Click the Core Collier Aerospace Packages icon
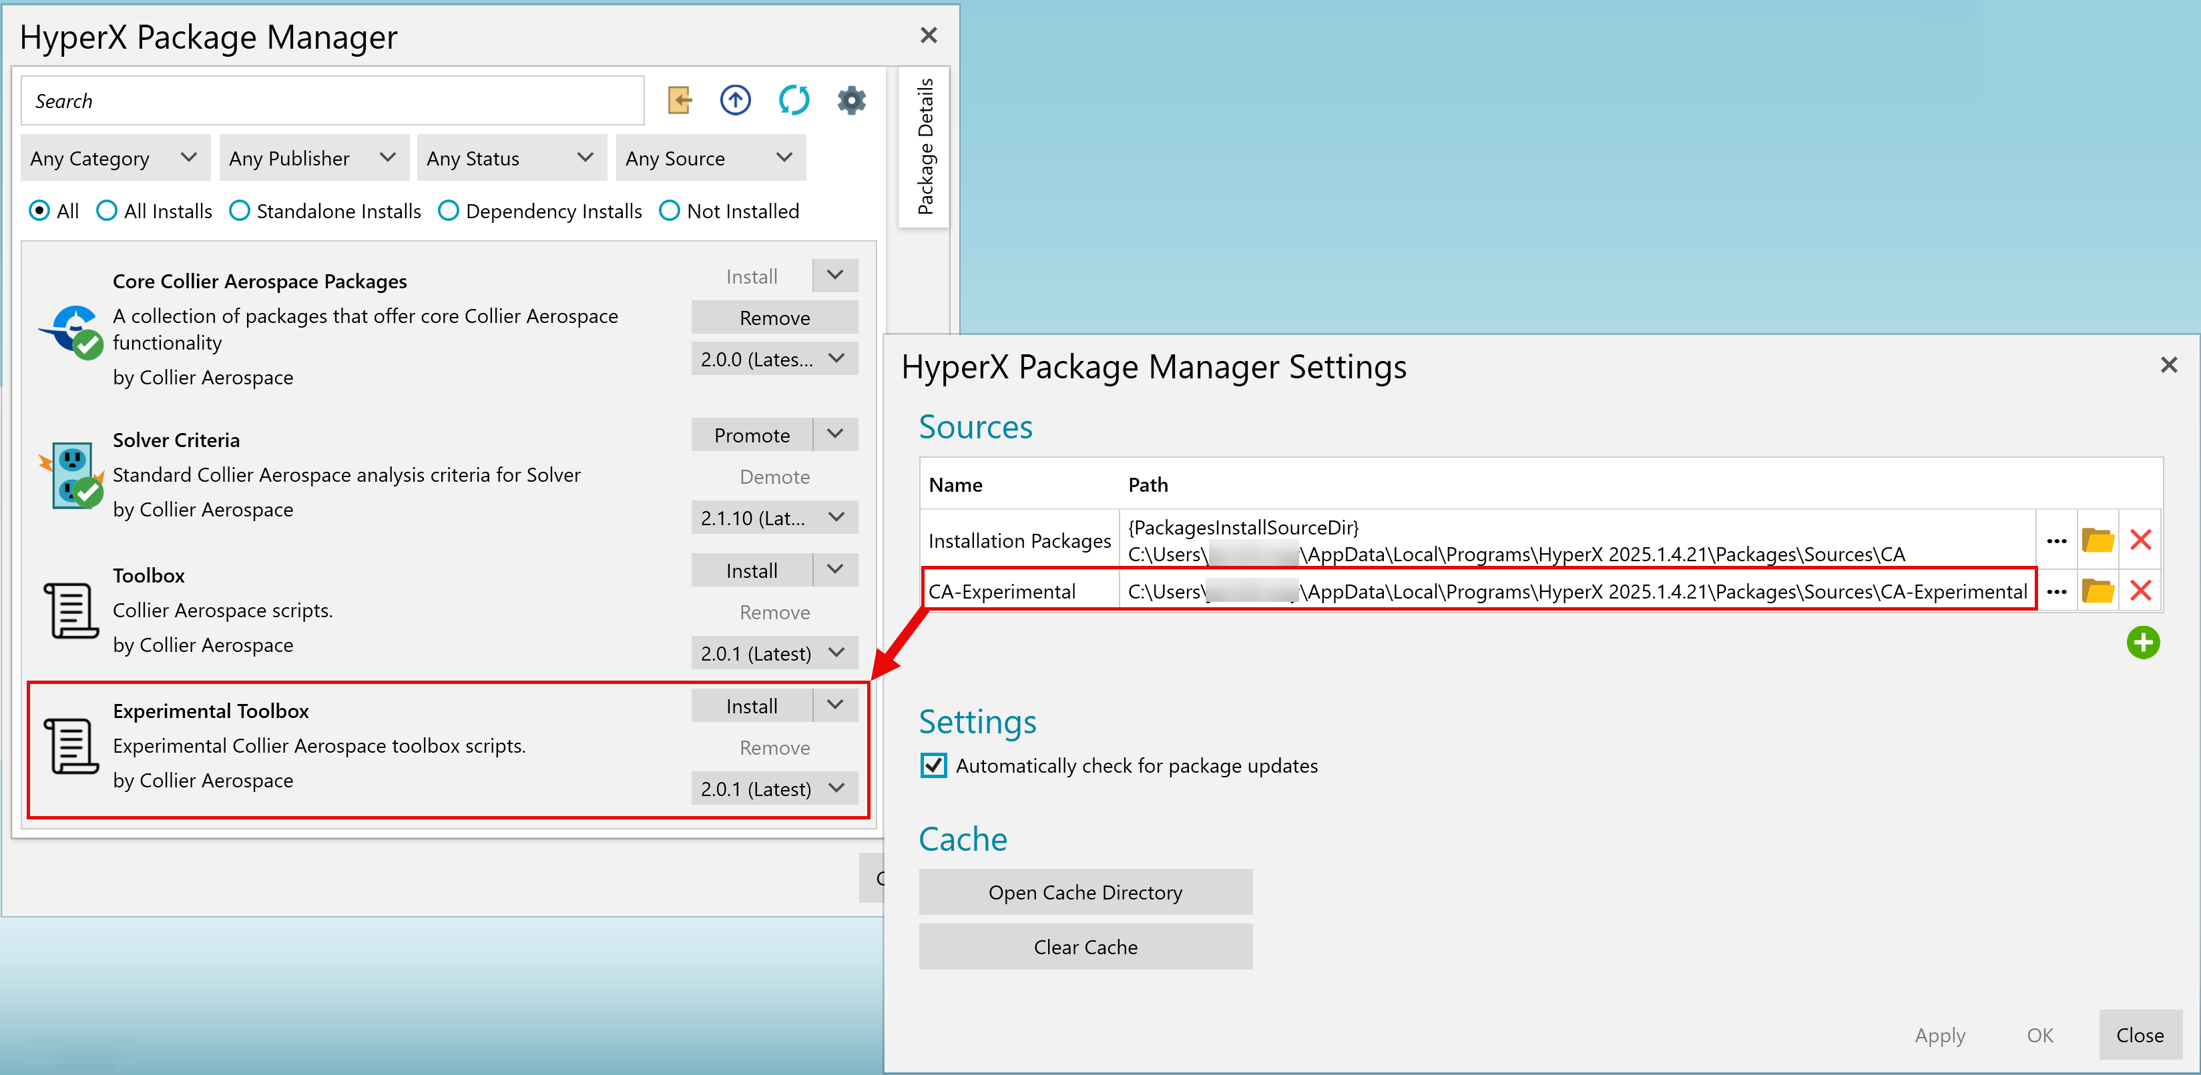The image size is (2201, 1075). (x=71, y=333)
